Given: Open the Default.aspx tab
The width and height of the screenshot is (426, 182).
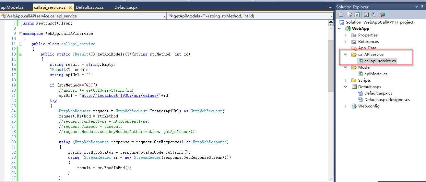Looking at the screenshot, I should (x=126, y=7).
